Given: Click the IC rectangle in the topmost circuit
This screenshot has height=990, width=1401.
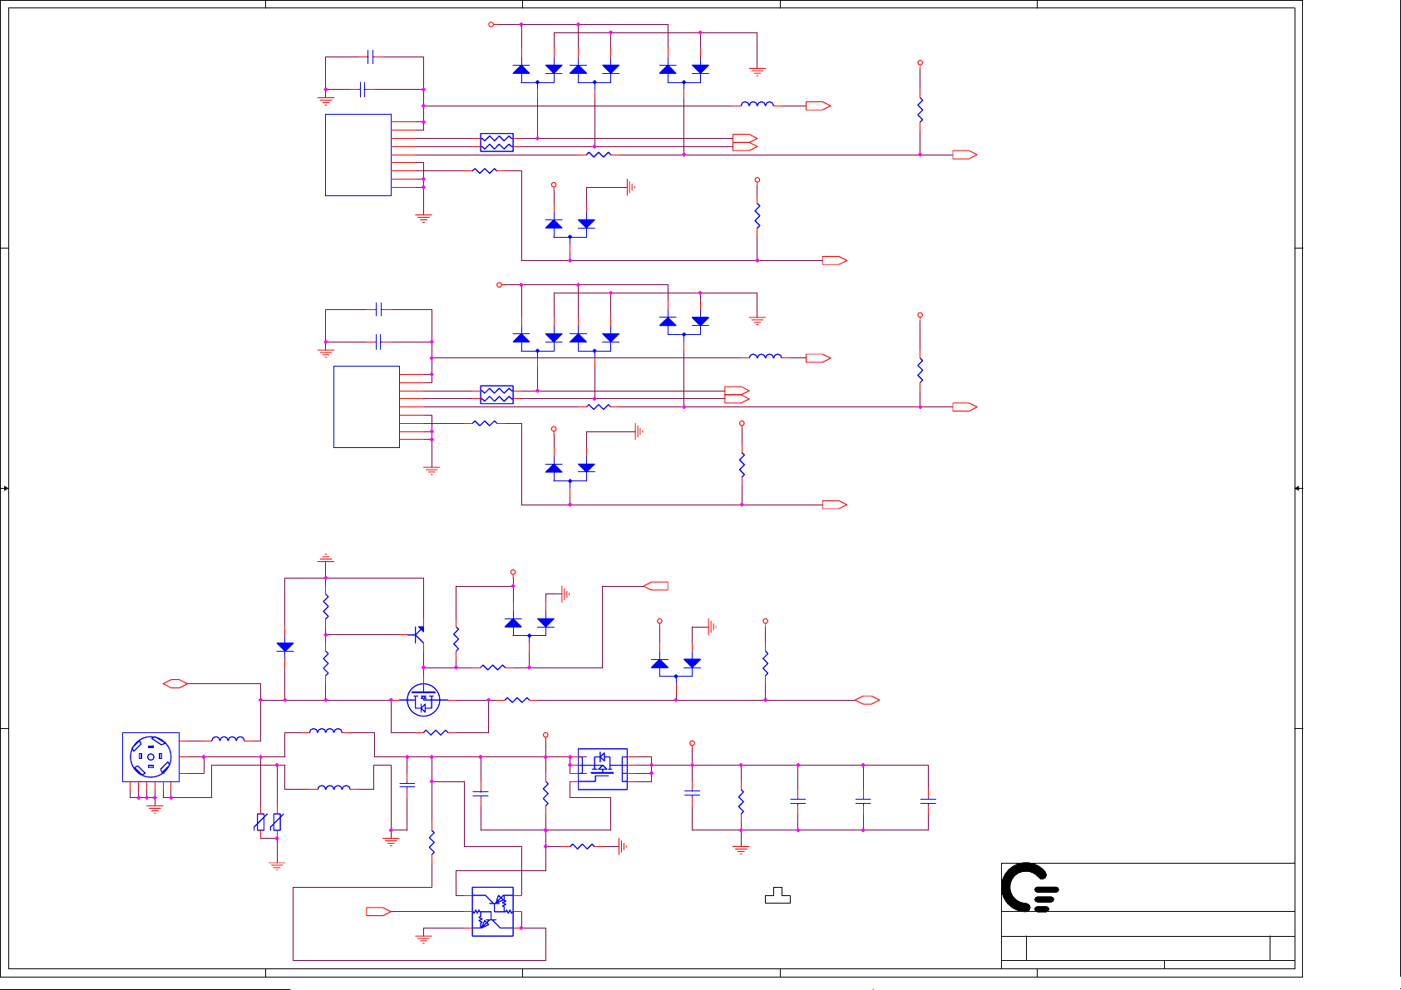Looking at the screenshot, I should [358, 155].
